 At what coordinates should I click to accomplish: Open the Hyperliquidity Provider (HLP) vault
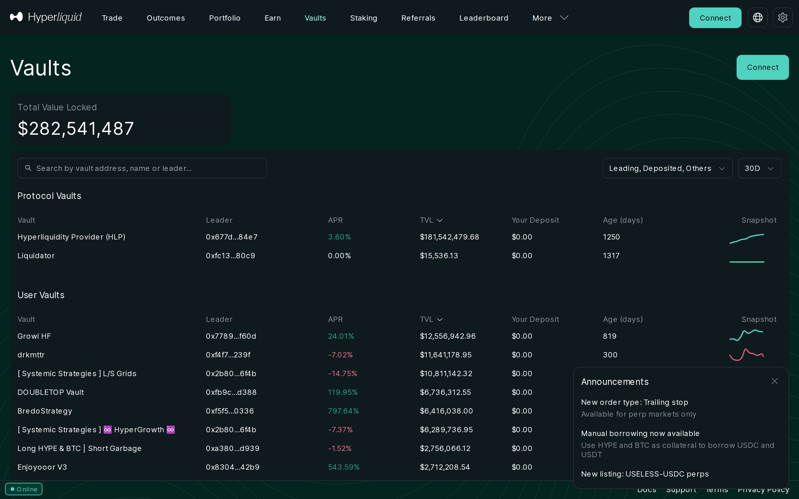(71, 237)
